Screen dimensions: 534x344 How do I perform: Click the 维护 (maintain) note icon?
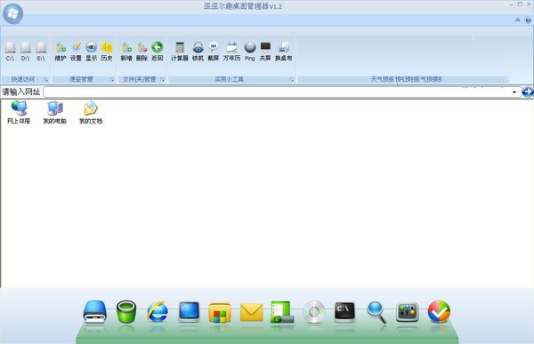[x=61, y=52]
